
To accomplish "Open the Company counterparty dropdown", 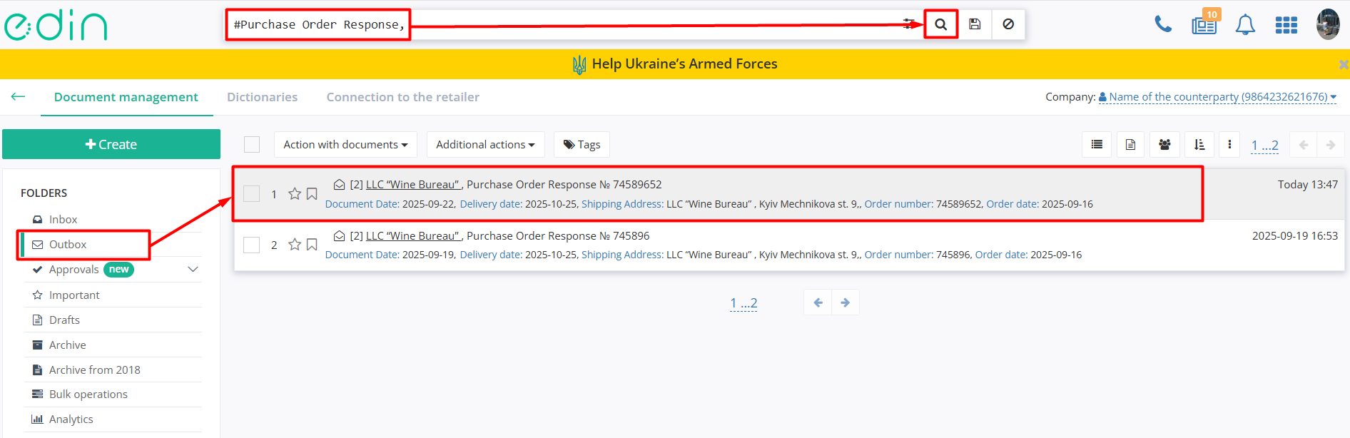I will 1217,97.
